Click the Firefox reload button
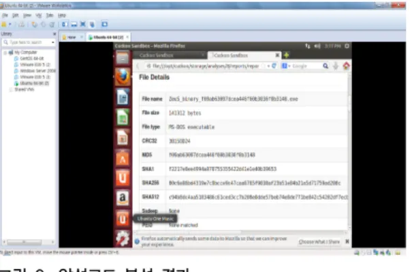 [274, 66]
